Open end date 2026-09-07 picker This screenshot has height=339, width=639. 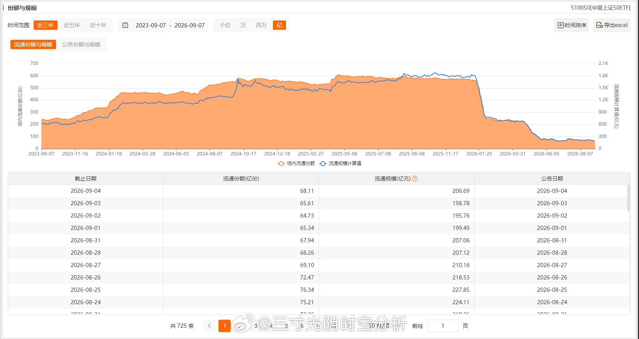pyautogui.click(x=189, y=25)
